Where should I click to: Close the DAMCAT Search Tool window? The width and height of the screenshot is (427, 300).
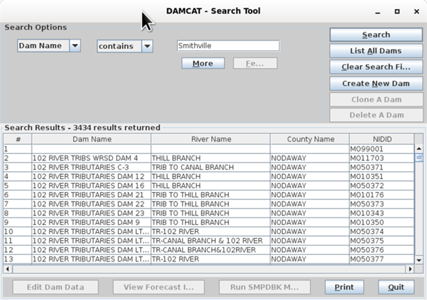[417, 12]
